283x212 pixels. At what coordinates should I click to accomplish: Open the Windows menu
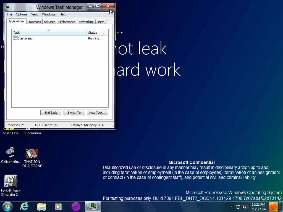click(x=49, y=14)
